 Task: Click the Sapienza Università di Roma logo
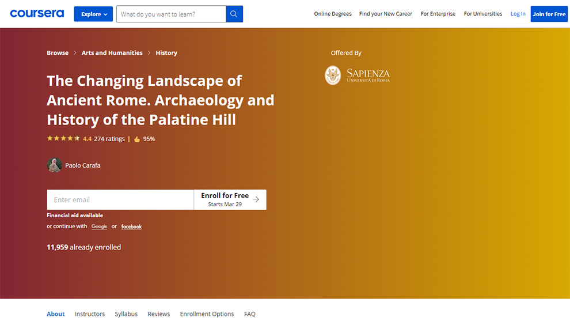click(357, 75)
